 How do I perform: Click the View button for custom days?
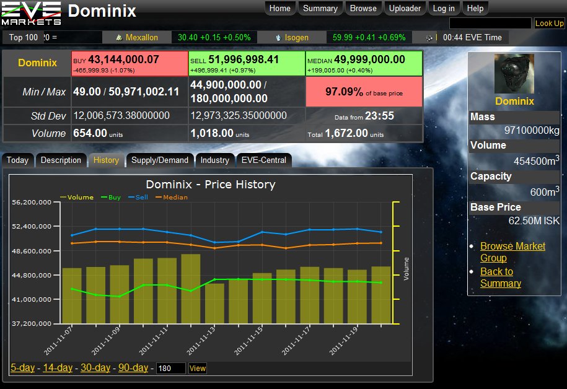198,369
